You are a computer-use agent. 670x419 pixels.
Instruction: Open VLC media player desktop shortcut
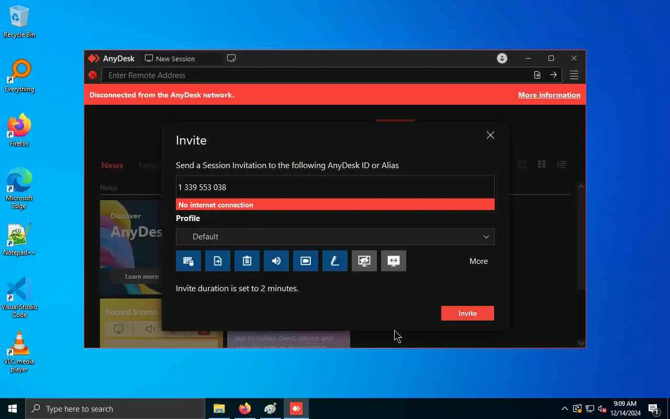pyautogui.click(x=19, y=351)
